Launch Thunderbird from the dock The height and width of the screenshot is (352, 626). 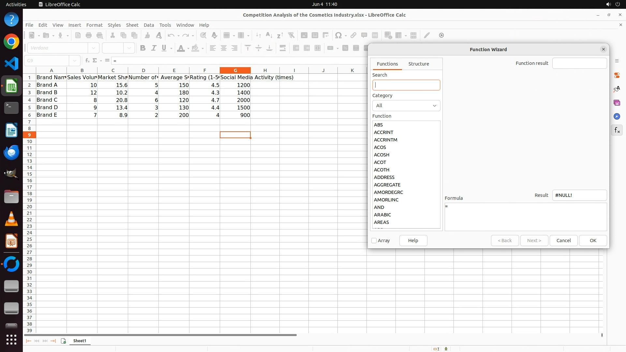[11, 152]
